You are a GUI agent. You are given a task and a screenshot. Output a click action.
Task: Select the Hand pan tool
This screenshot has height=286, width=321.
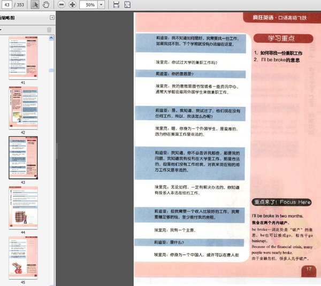(x=46, y=4)
